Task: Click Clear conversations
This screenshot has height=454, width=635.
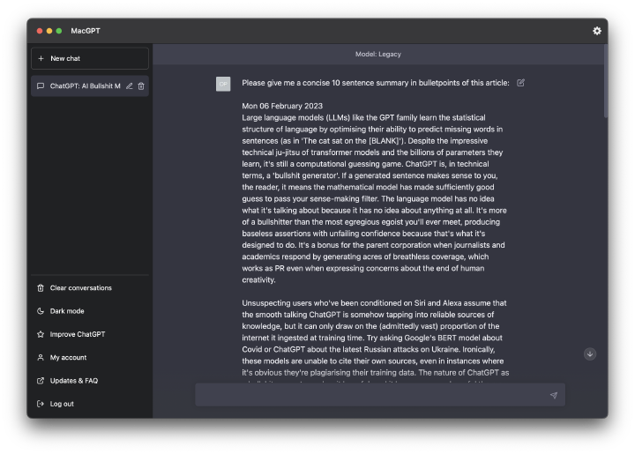Action: (90, 288)
